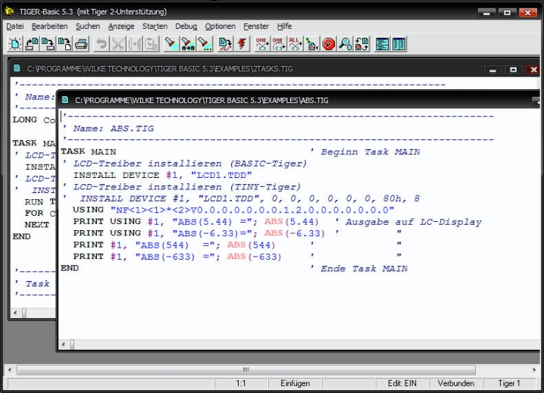Click Tiger 1 status bar field
Viewport: 544px width, 393px height.
point(508,384)
